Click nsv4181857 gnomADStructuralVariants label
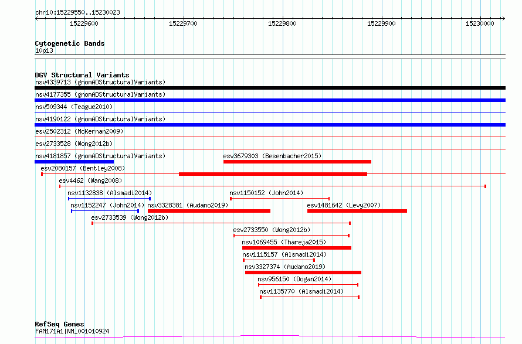Viewport: 522px width, 344px height. 100,156
